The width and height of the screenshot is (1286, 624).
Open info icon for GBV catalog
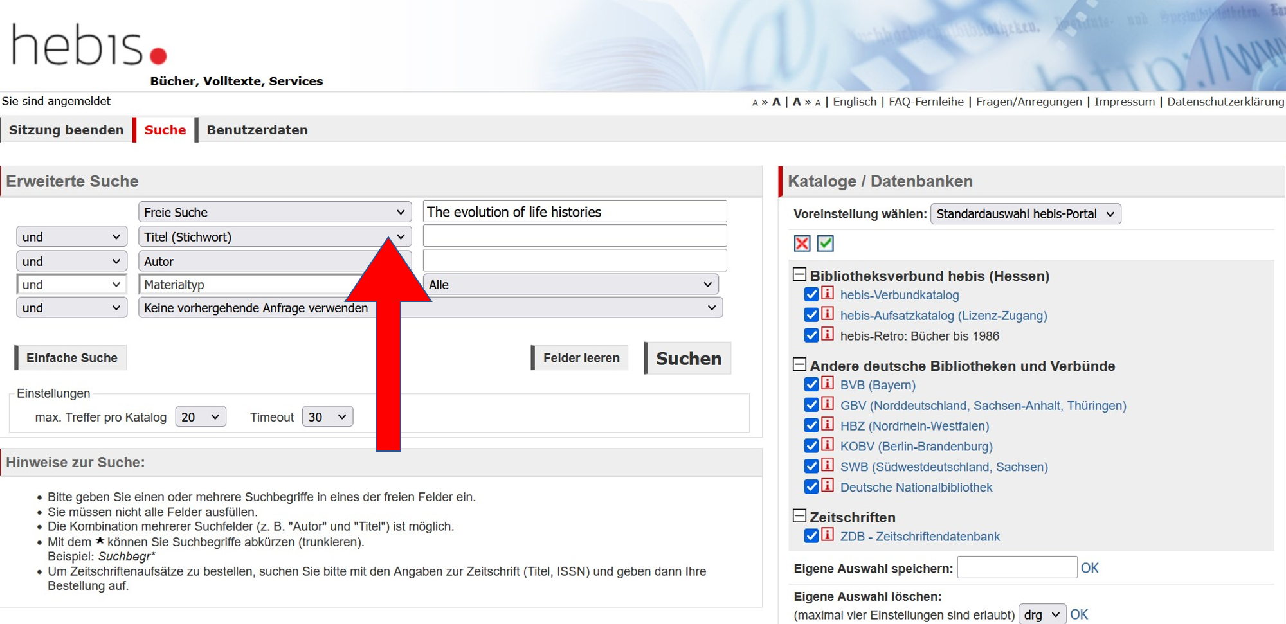[x=828, y=405]
